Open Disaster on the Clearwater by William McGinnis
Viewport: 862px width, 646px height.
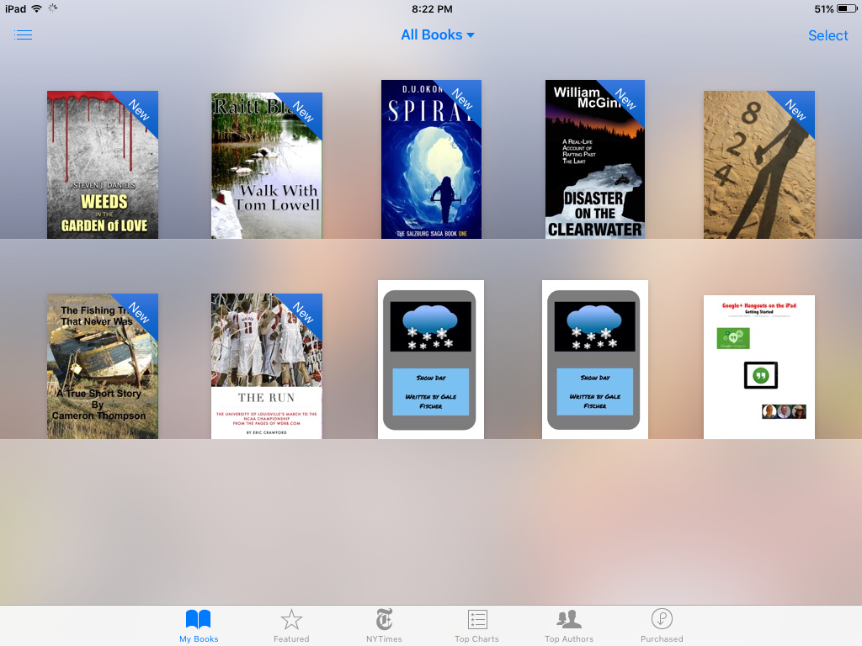coord(595,159)
